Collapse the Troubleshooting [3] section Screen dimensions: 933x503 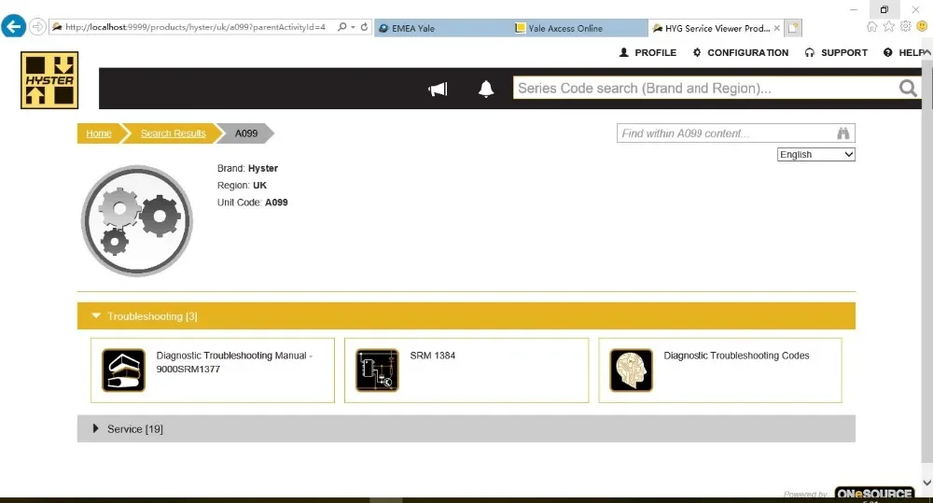point(466,316)
